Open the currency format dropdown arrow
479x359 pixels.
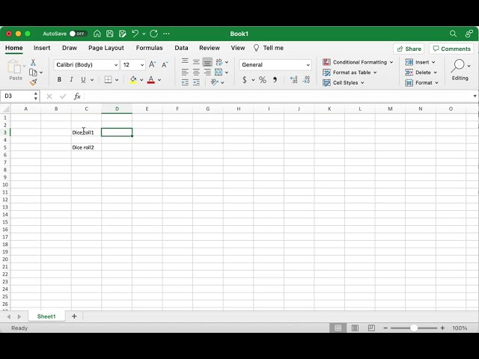pyautogui.click(x=253, y=80)
